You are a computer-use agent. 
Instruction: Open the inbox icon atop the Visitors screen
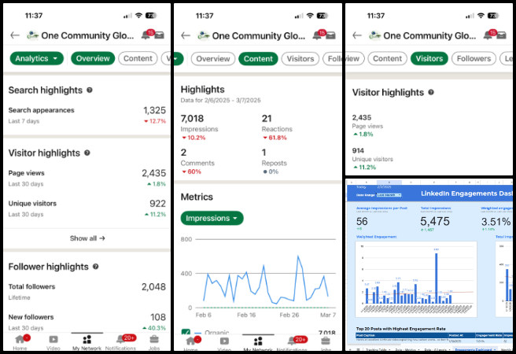pyautogui.click(x=501, y=35)
